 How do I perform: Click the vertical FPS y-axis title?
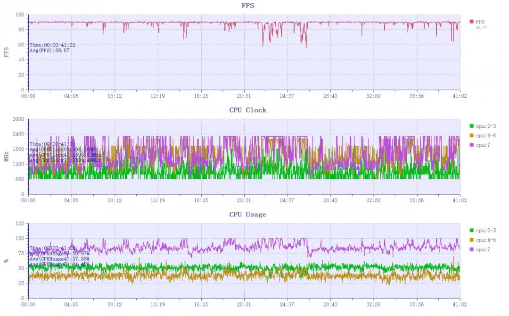click(6, 52)
